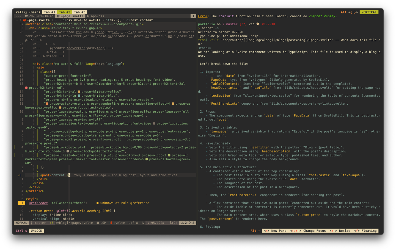This screenshot has width=396, height=251.
Task: Click the svelte language icon in the statusline
Action: coord(111,222)
